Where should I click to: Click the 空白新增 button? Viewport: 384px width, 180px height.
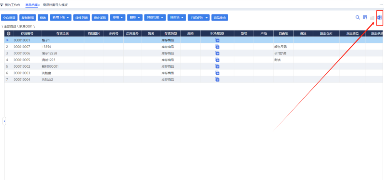coord(9,17)
